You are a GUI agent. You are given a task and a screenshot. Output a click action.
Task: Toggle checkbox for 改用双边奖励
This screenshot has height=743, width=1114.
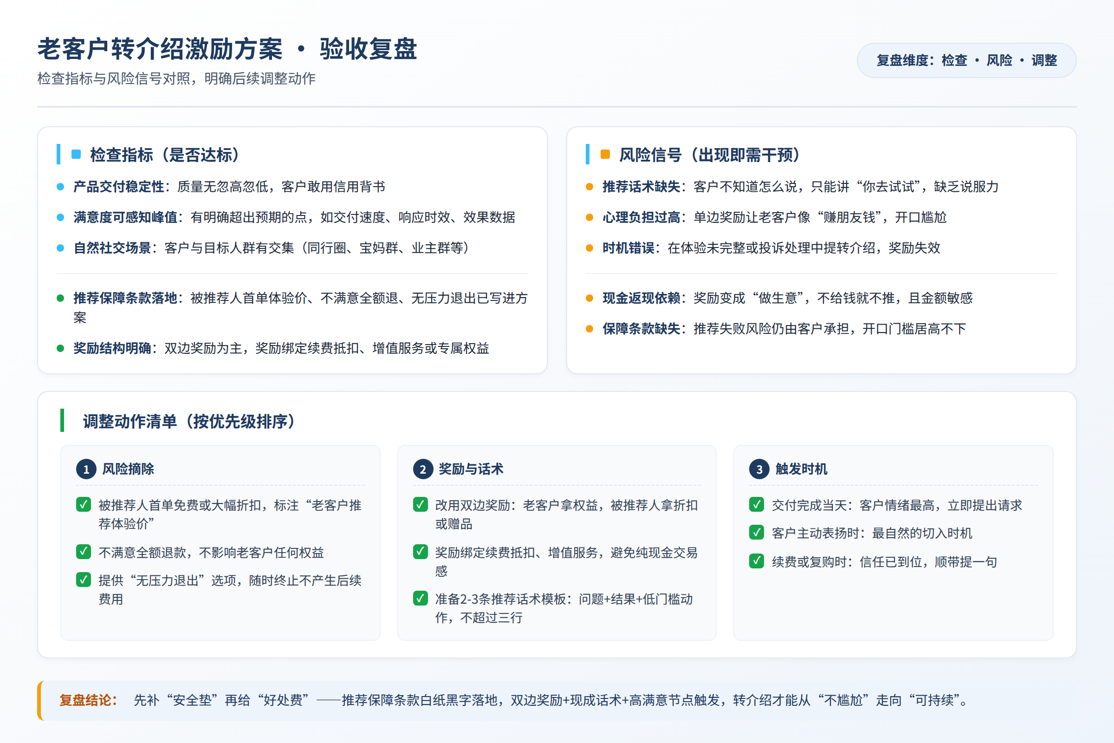(421, 505)
